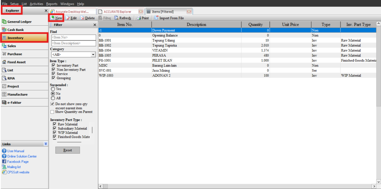Select the PELET IKAN item row
The height and width of the screenshot is (189, 381).
[x=237, y=61]
